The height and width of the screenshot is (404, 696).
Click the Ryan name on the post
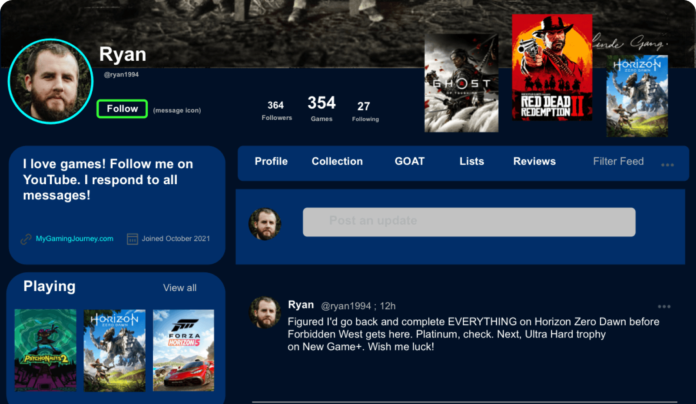[x=301, y=305]
